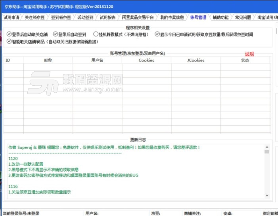This screenshot has height=216, width=278.
Task: Toggle 登录后自动签到 option
Action: click(69, 34)
